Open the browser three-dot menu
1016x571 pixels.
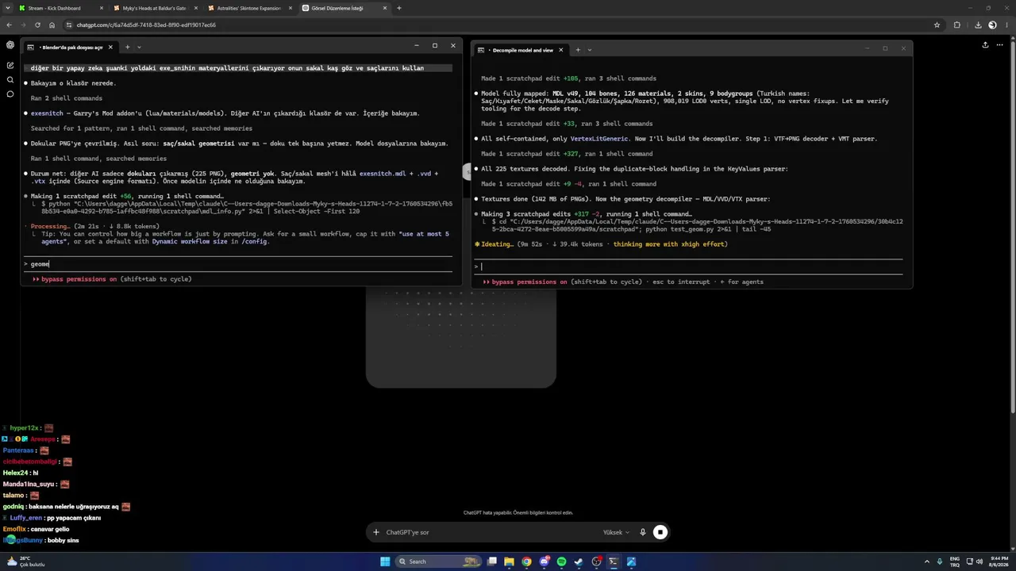1007,25
